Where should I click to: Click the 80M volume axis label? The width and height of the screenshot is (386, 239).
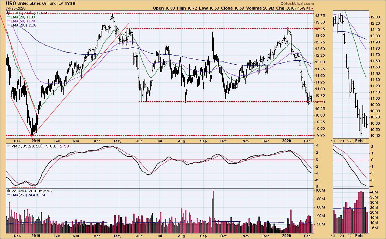coord(321,199)
